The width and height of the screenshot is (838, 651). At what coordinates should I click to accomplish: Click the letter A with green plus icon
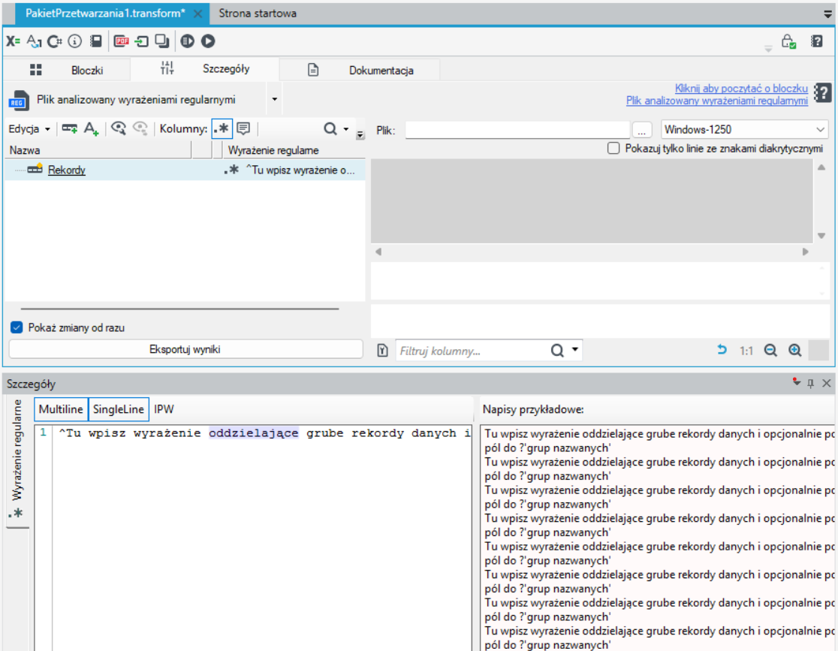tap(92, 129)
